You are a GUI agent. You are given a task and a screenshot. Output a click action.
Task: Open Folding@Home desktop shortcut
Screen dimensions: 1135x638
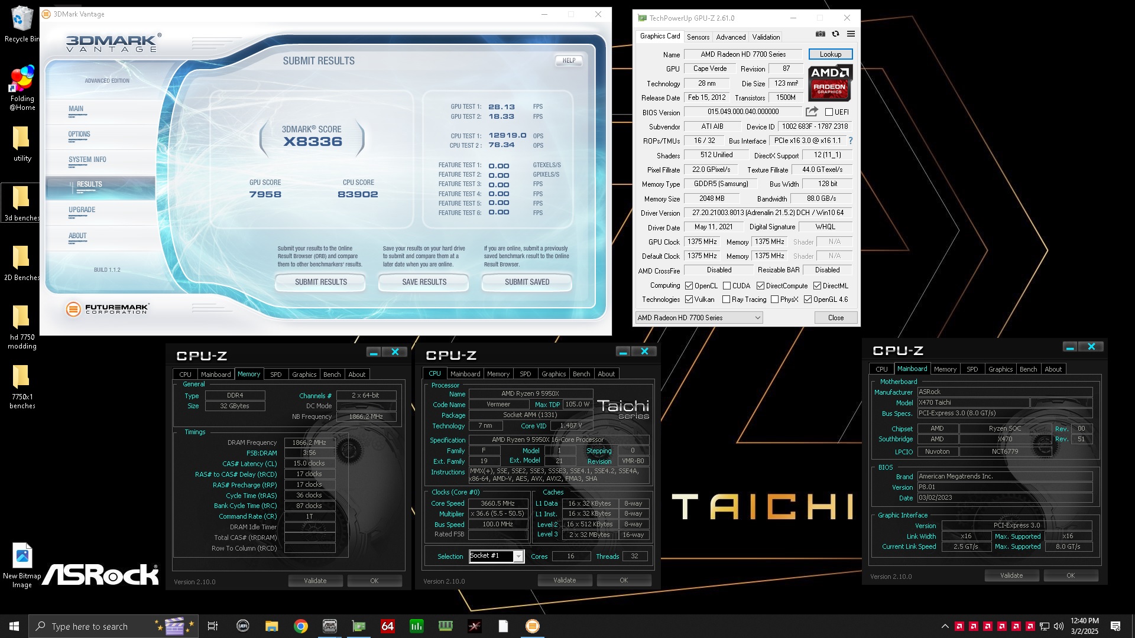click(22, 89)
